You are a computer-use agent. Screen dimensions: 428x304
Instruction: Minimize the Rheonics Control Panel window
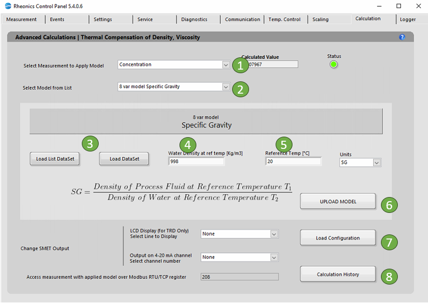click(379, 6)
